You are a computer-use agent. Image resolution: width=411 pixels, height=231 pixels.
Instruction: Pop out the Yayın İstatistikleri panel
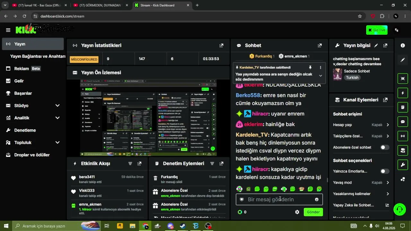[221, 46]
